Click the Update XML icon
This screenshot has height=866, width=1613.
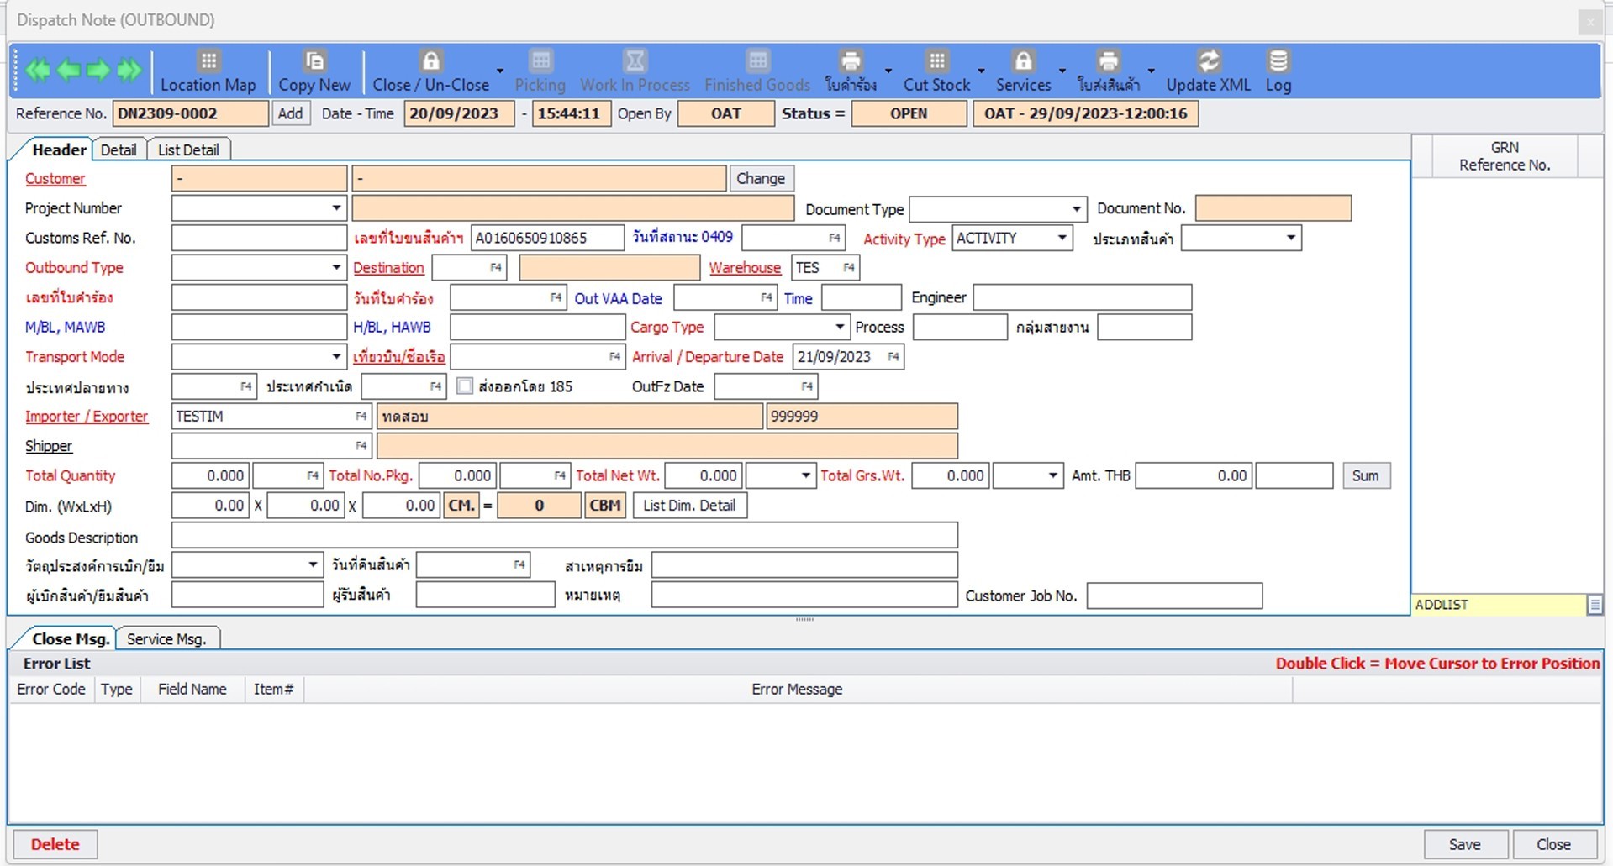[1209, 71]
